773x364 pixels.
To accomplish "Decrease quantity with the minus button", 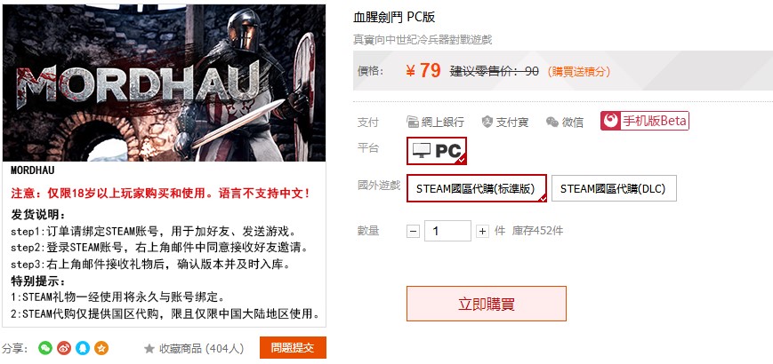I will tap(414, 231).
